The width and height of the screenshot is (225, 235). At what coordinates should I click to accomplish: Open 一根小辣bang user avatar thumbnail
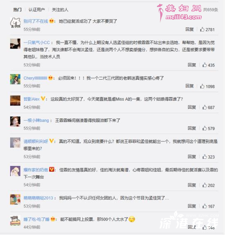click(x=15, y=121)
